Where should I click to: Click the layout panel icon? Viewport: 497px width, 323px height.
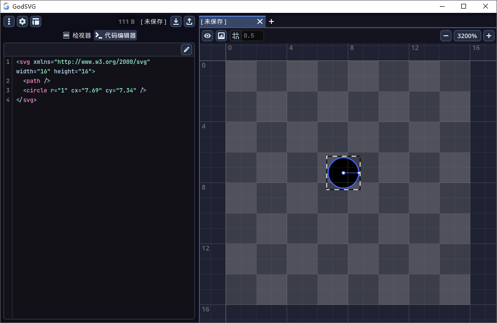pyautogui.click(x=36, y=21)
